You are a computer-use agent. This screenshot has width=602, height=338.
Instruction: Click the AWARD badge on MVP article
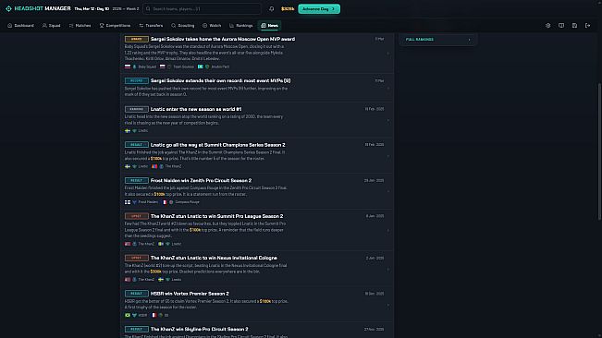click(136, 39)
